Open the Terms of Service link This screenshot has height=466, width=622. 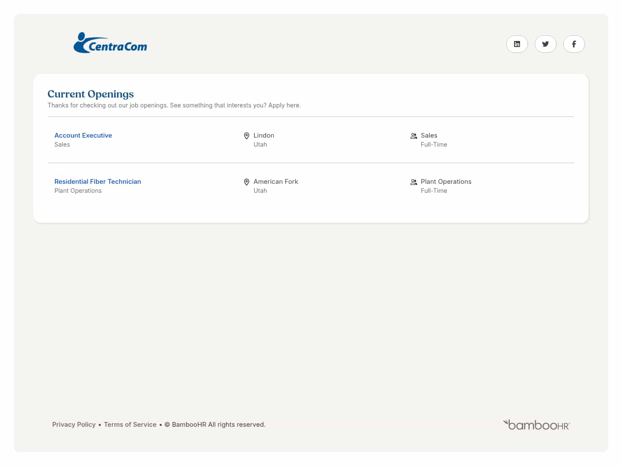click(x=130, y=425)
